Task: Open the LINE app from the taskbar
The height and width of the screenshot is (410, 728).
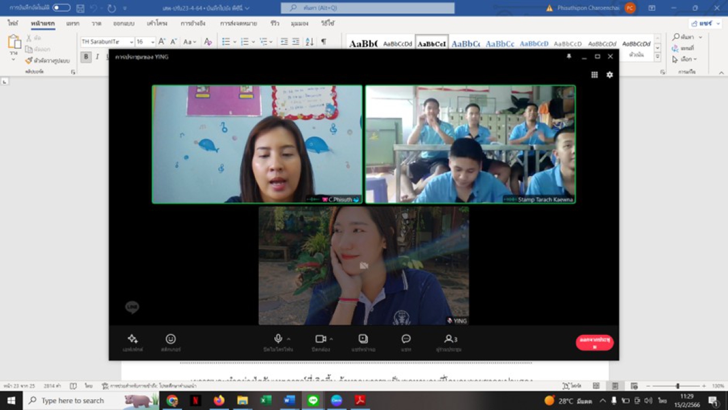Action: point(313,400)
